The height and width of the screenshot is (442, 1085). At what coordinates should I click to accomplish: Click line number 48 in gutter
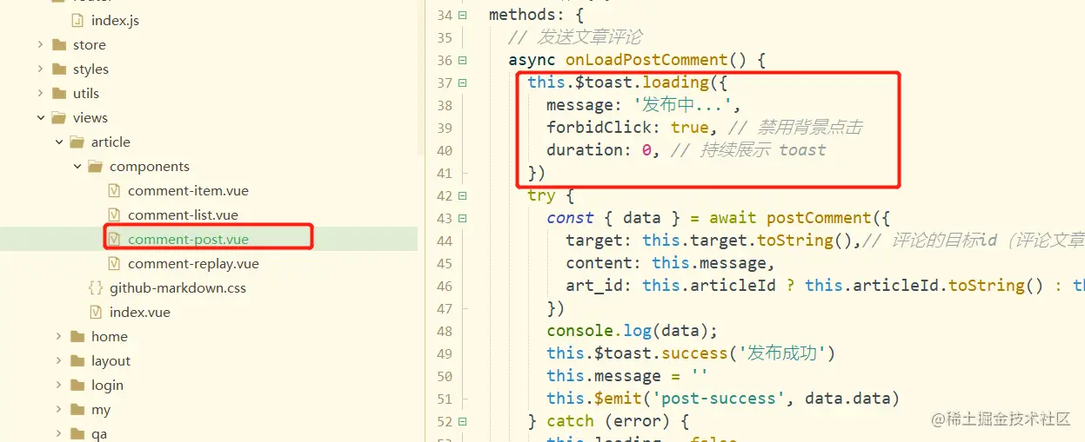pyautogui.click(x=444, y=331)
